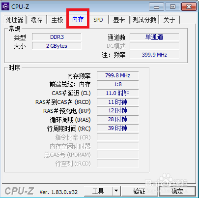This screenshot has width=199, height=198.
Task: Click the 单通道 channel field
Action: pyautogui.click(x=154, y=37)
